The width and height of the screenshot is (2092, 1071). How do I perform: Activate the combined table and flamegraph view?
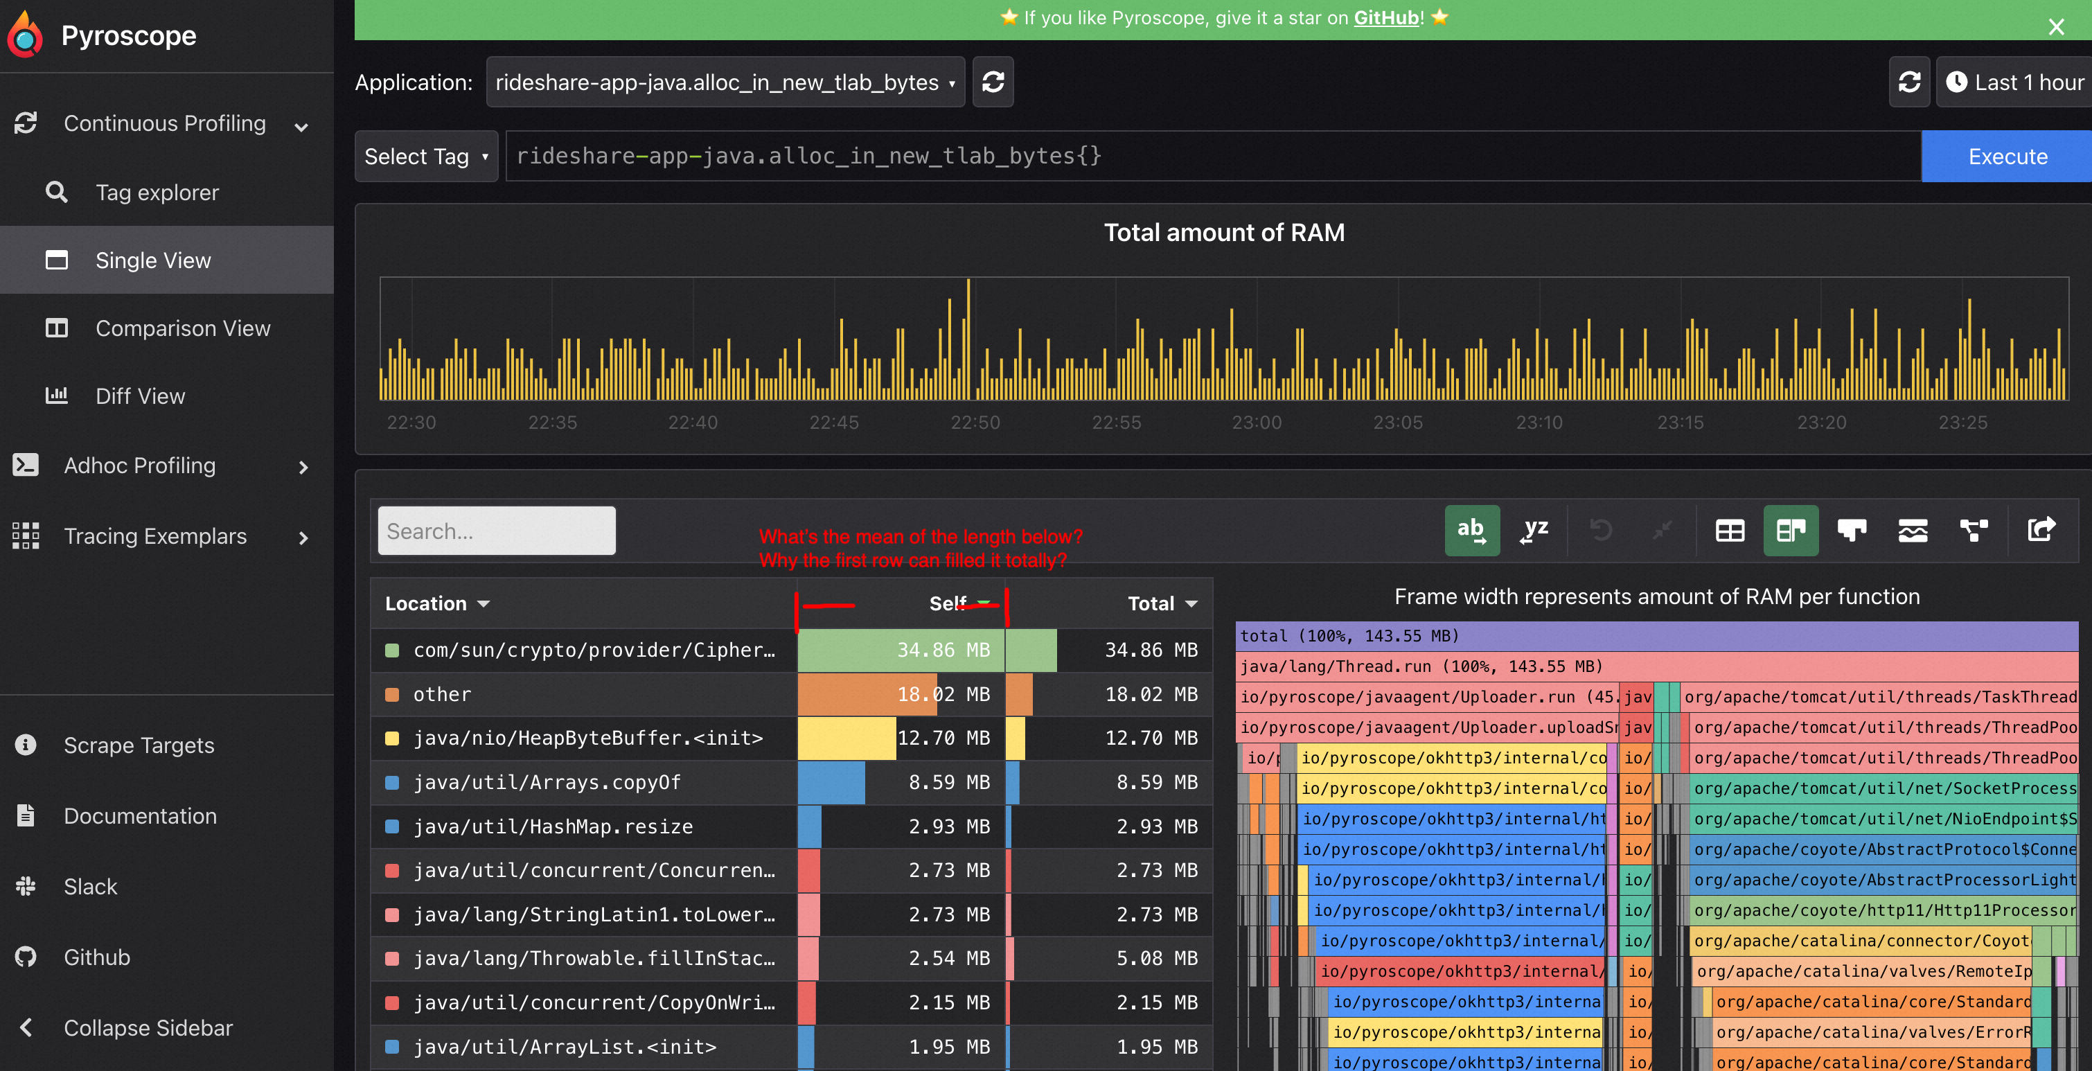[1791, 530]
